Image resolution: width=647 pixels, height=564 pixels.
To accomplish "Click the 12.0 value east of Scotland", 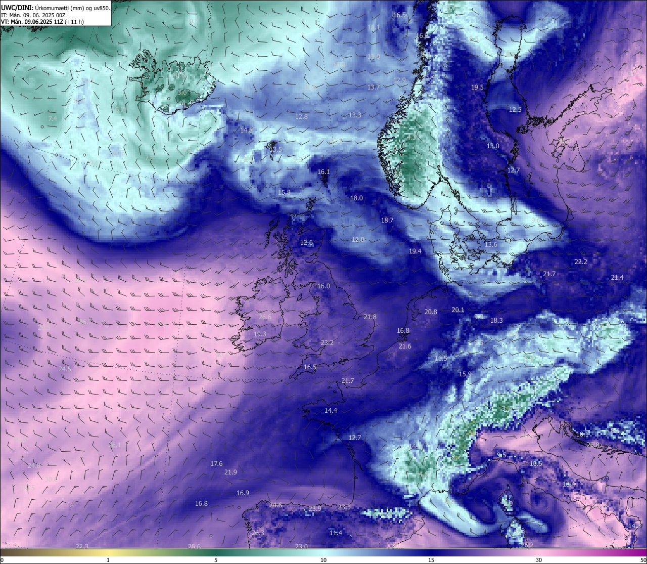I will tap(358, 240).
